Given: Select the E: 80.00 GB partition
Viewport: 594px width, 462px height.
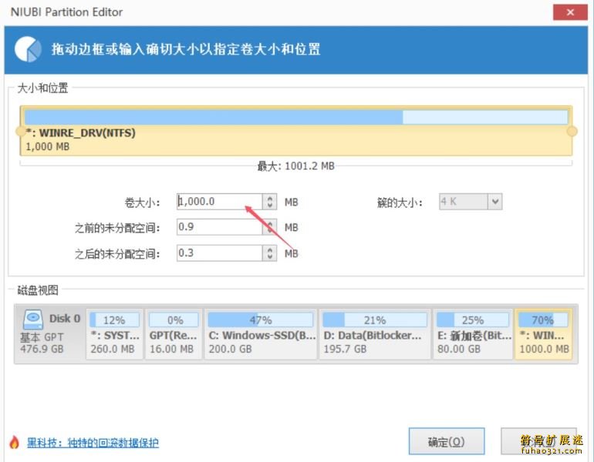Looking at the screenshot, I should pyautogui.click(x=473, y=334).
